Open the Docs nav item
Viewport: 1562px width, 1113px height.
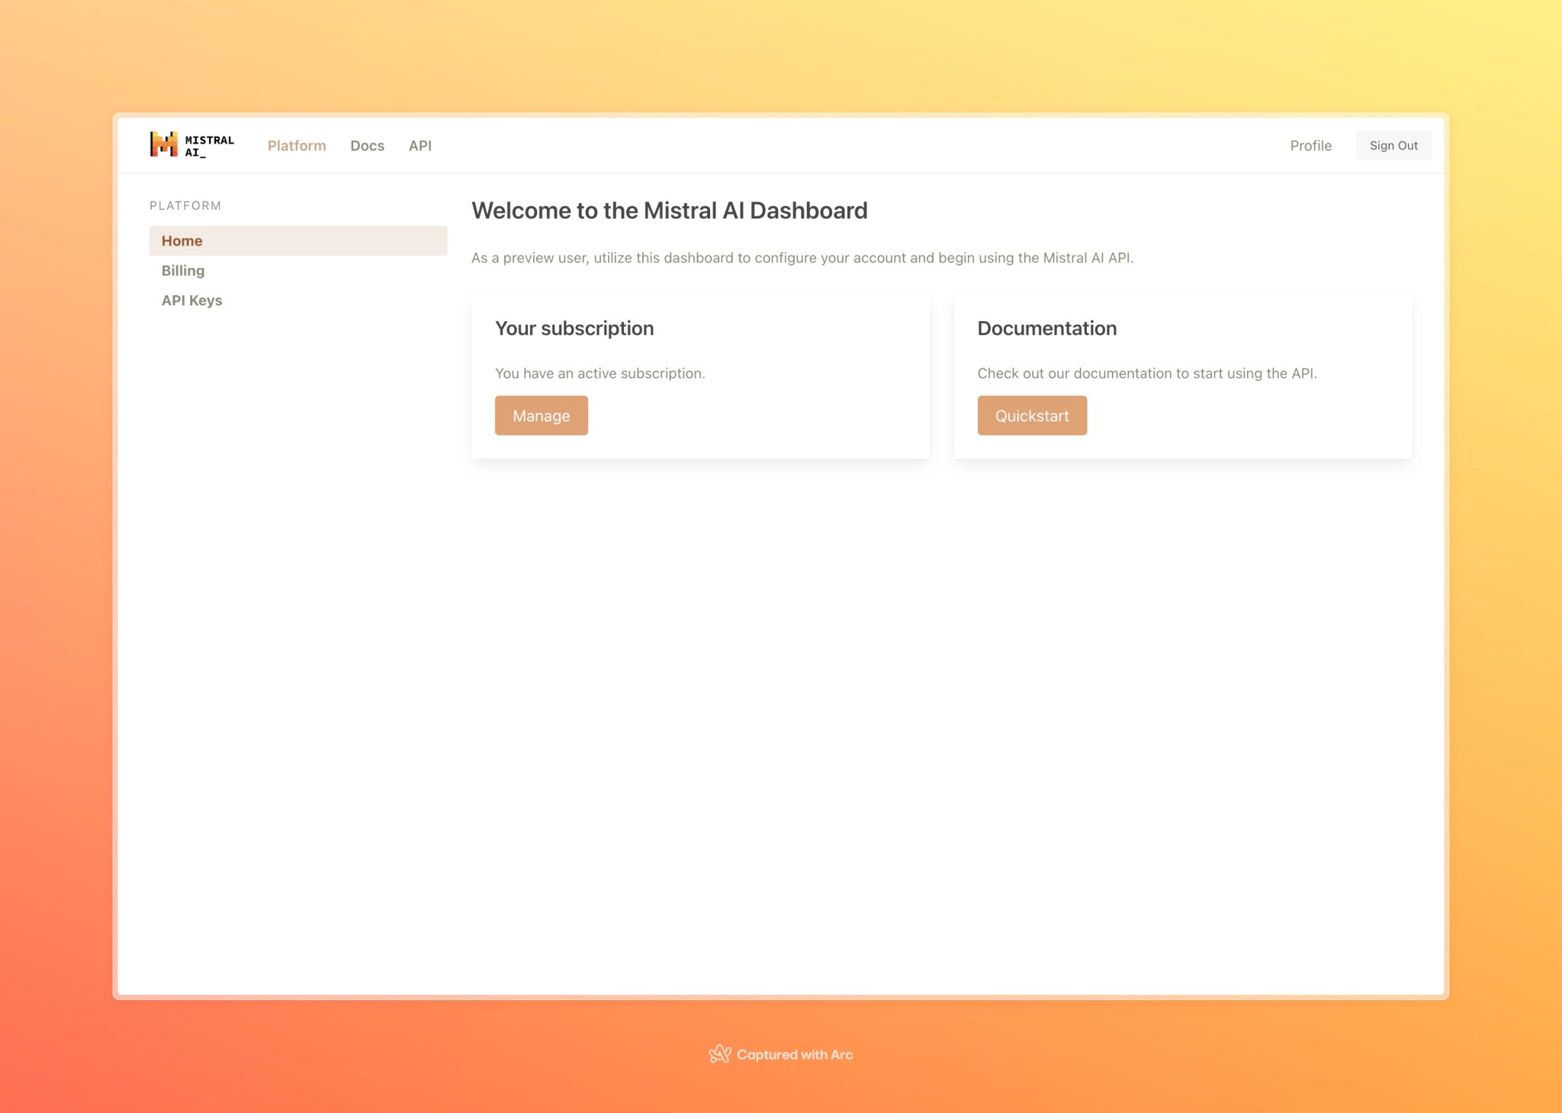pyautogui.click(x=367, y=146)
